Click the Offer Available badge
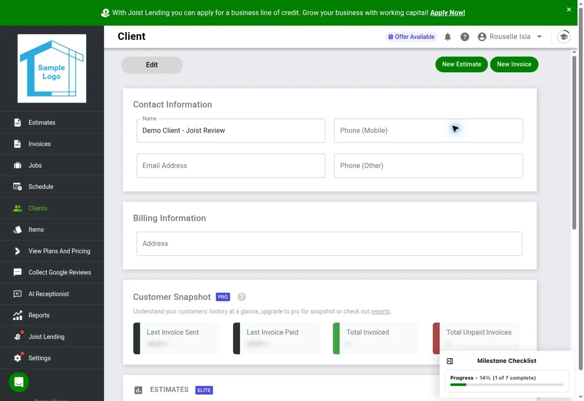584x401 pixels. click(412, 37)
